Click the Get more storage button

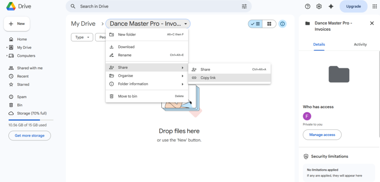pyautogui.click(x=29, y=136)
